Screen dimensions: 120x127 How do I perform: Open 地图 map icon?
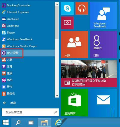[x=4, y=80]
